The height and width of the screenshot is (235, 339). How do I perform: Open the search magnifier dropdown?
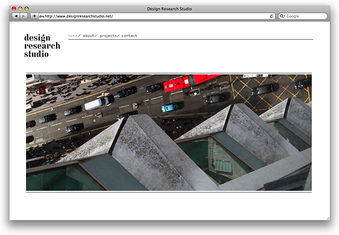282,16
